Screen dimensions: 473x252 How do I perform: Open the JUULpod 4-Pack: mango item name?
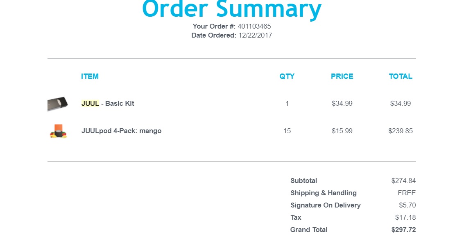pyautogui.click(x=121, y=131)
